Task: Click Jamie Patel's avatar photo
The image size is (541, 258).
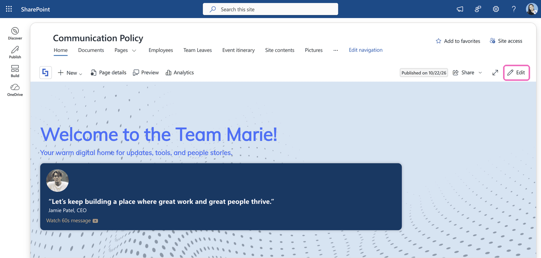Action: click(x=57, y=181)
